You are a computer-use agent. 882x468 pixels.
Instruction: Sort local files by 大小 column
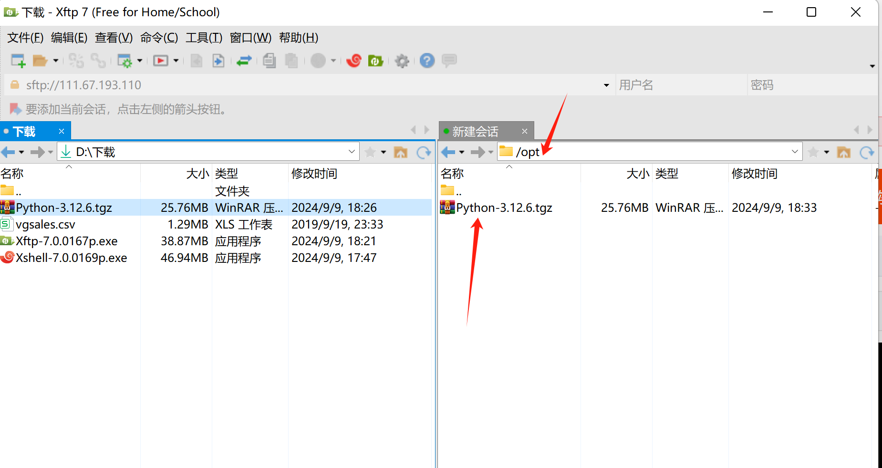tap(176, 173)
